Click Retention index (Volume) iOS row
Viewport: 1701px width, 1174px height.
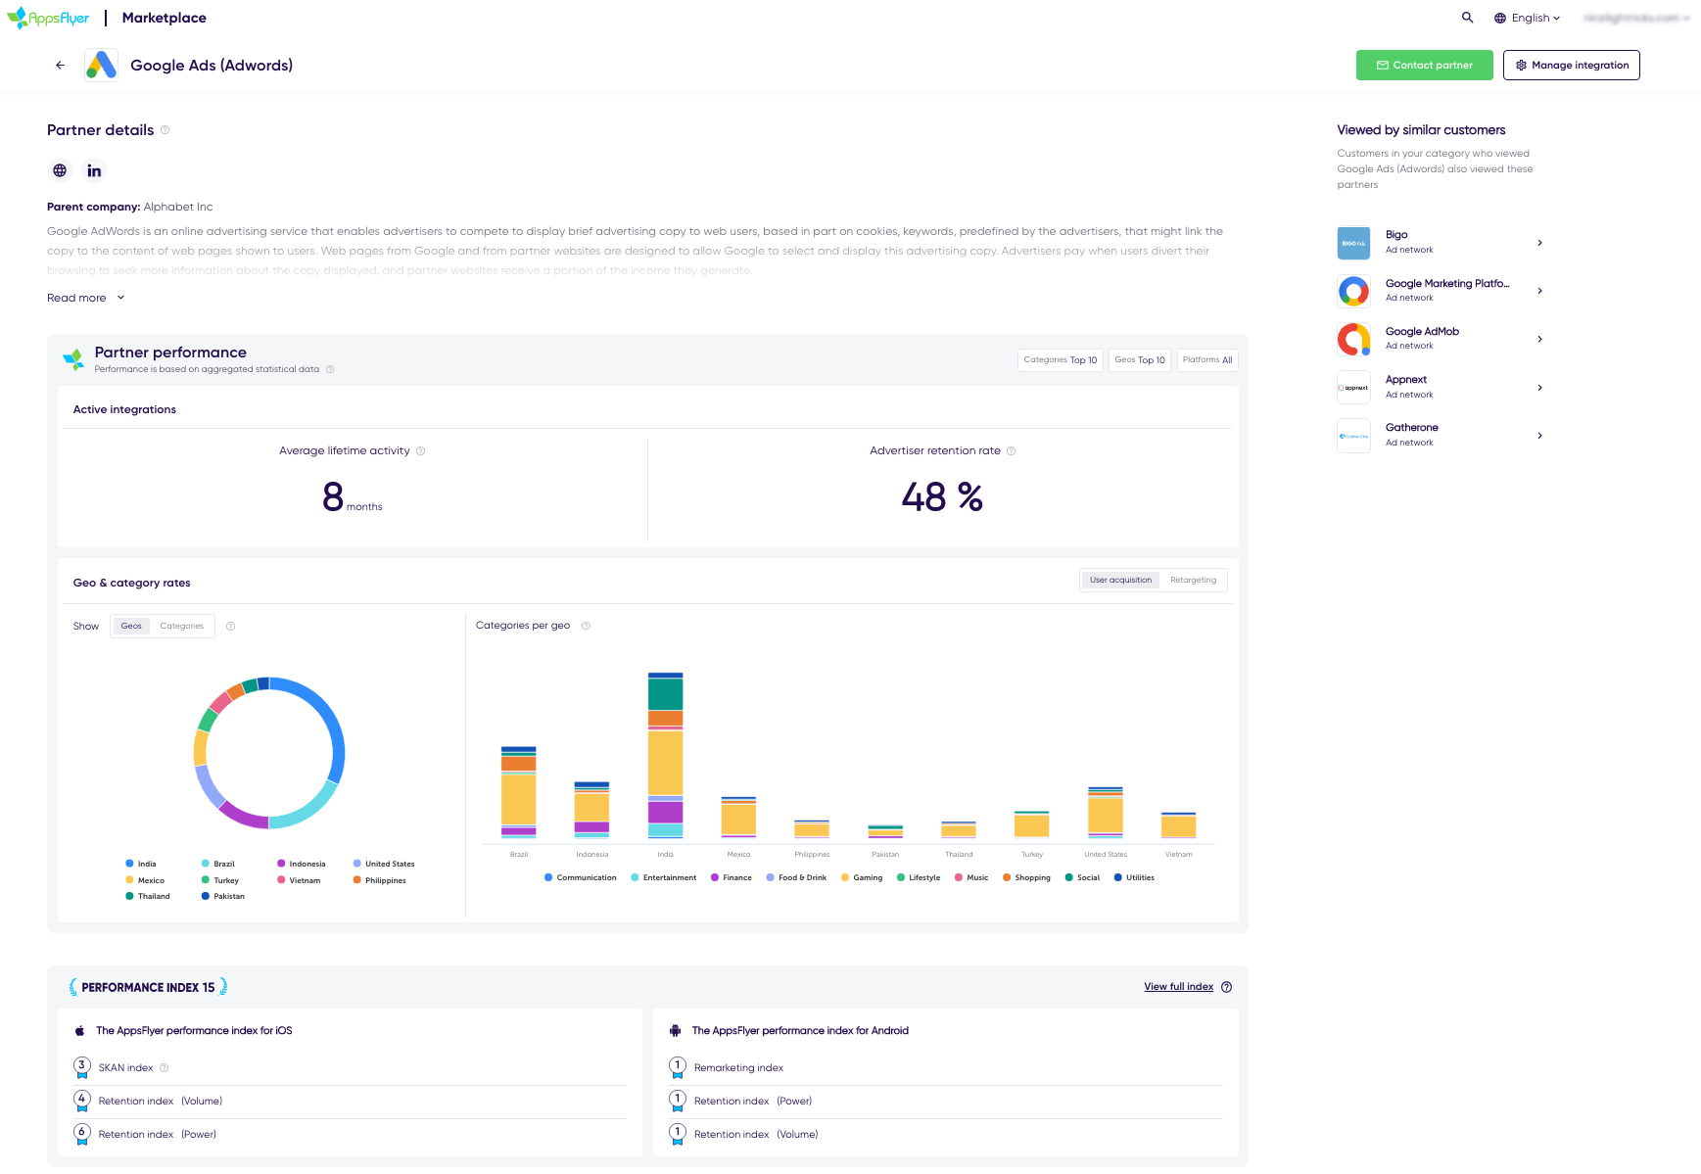(x=351, y=1102)
